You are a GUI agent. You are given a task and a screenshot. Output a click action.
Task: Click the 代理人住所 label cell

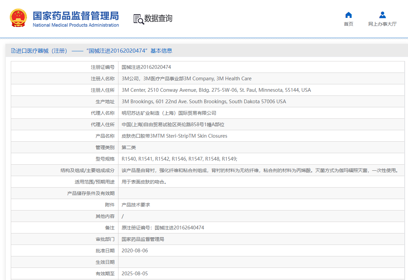point(65,124)
